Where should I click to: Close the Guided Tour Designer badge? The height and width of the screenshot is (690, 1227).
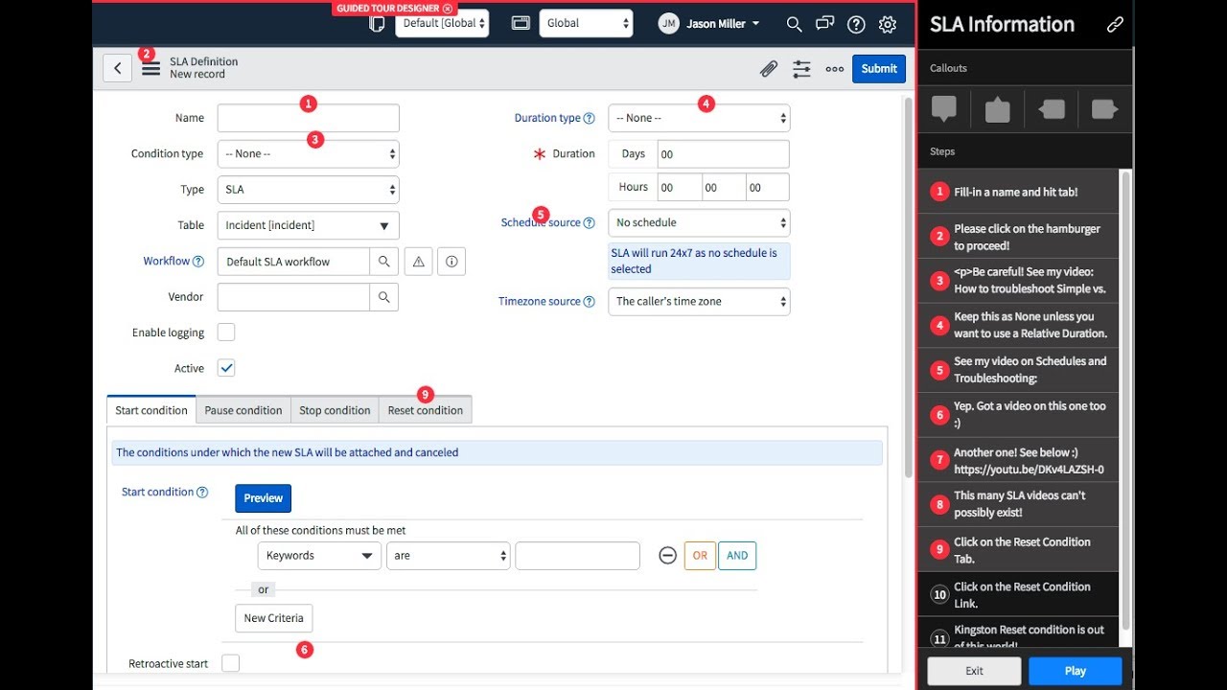click(x=448, y=9)
